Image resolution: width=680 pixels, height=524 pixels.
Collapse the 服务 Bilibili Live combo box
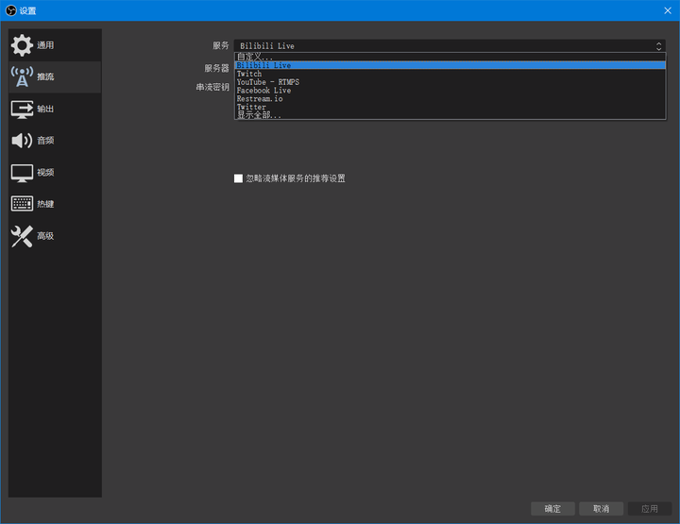tap(450, 46)
